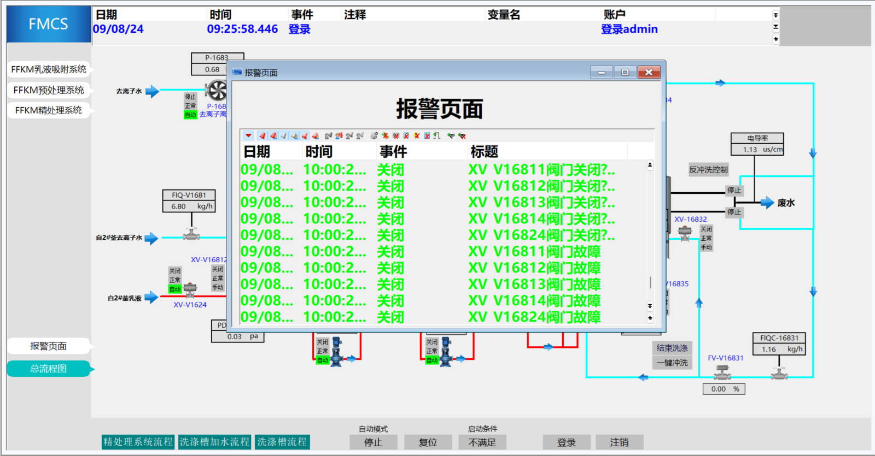Screen dimensions: 875x456
Task: Click the FIQ-V1681 valve symbol
Action: click(191, 234)
